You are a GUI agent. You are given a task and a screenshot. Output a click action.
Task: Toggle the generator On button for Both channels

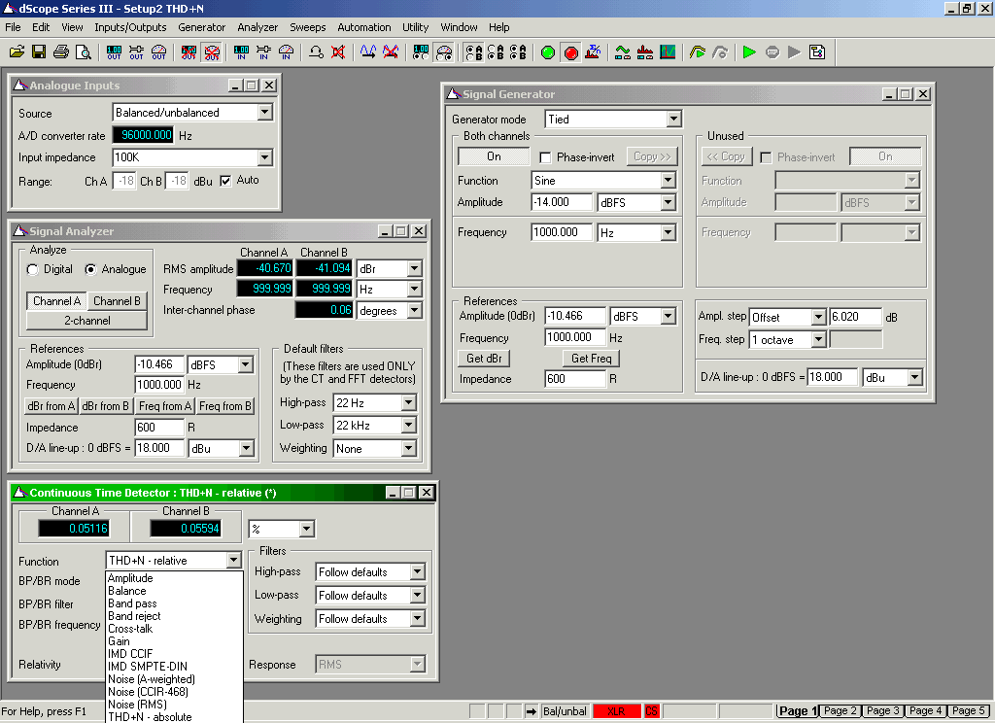pos(494,156)
